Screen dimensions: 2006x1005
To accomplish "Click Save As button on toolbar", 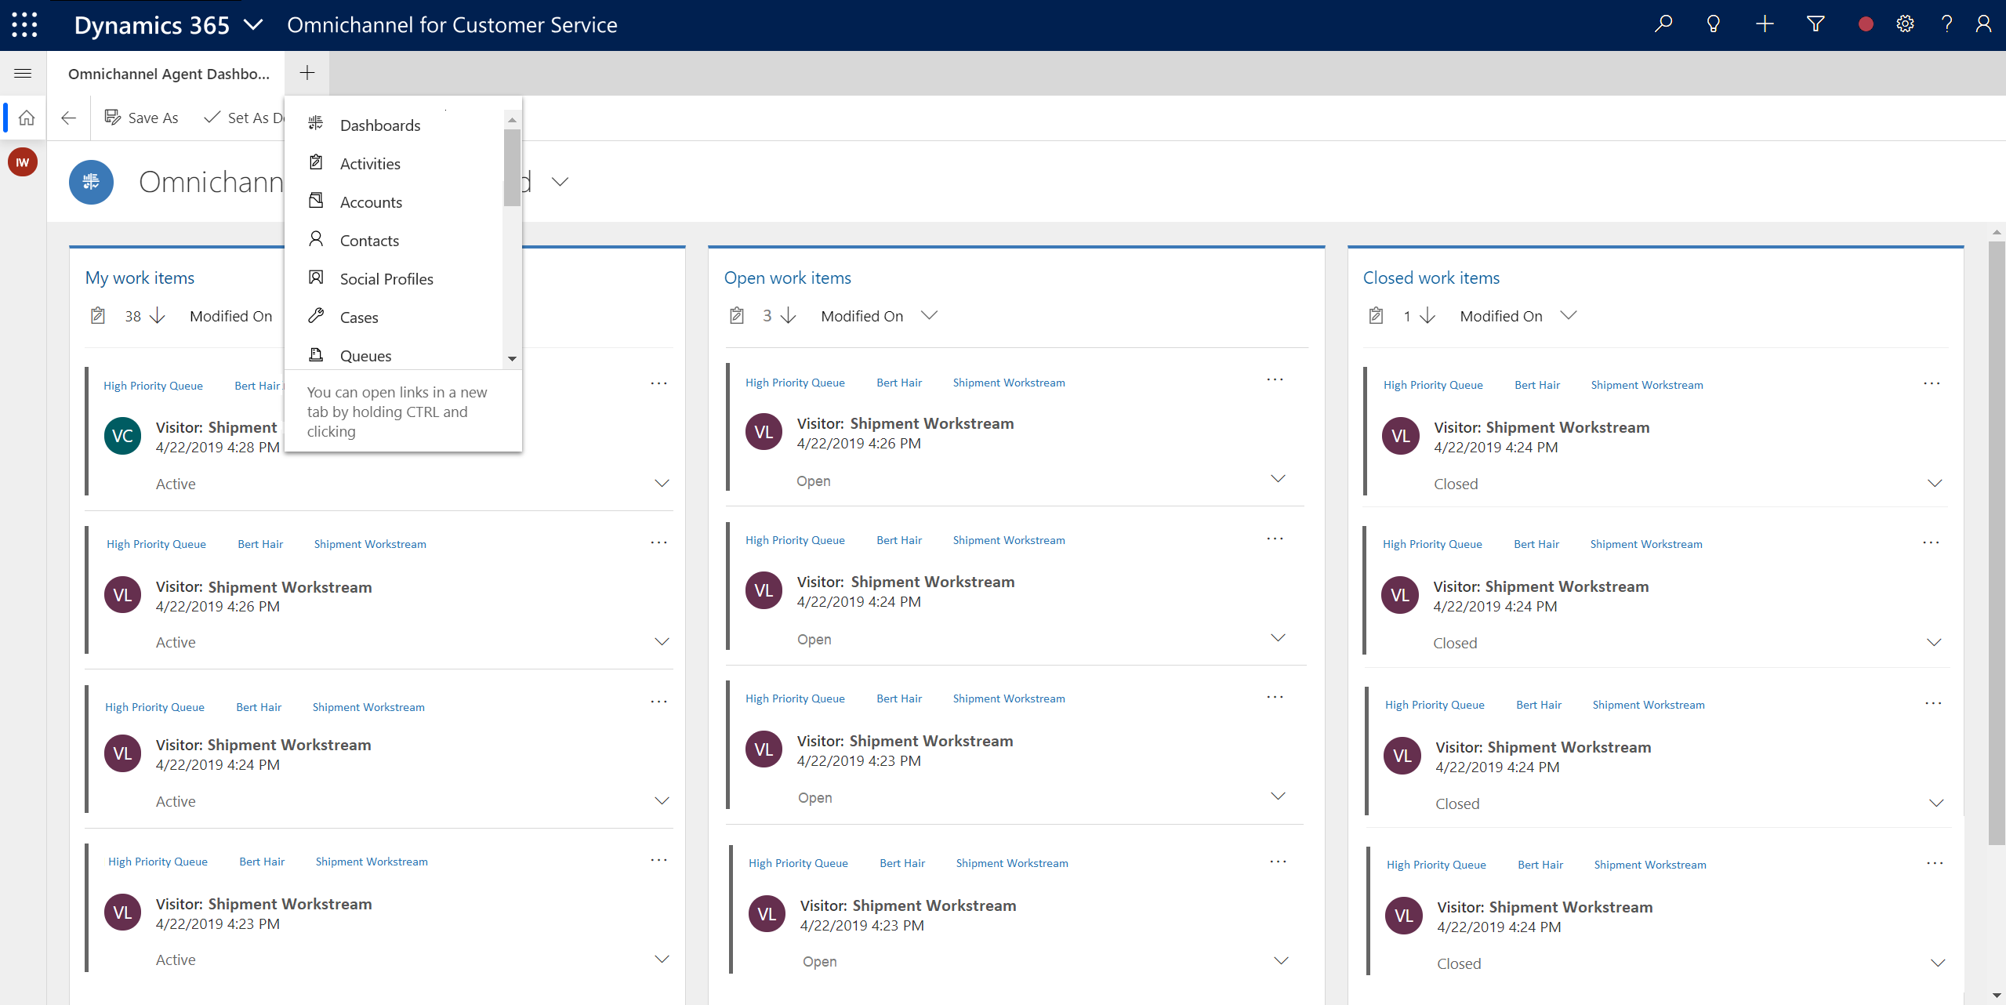I will [x=143, y=117].
